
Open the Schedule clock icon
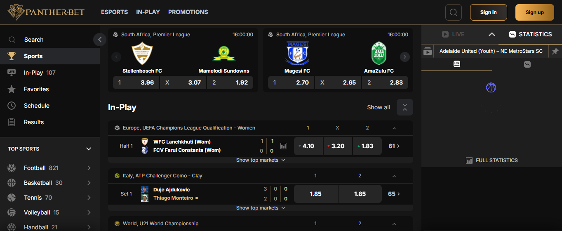click(x=12, y=106)
